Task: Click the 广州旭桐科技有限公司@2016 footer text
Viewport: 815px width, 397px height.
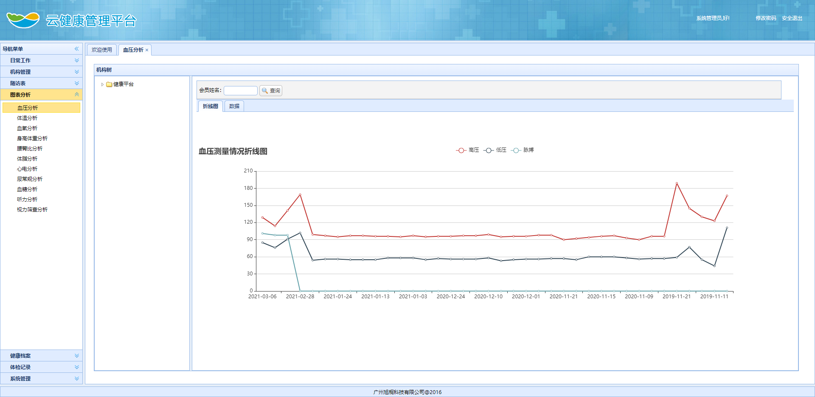Action: [x=407, y=392]
